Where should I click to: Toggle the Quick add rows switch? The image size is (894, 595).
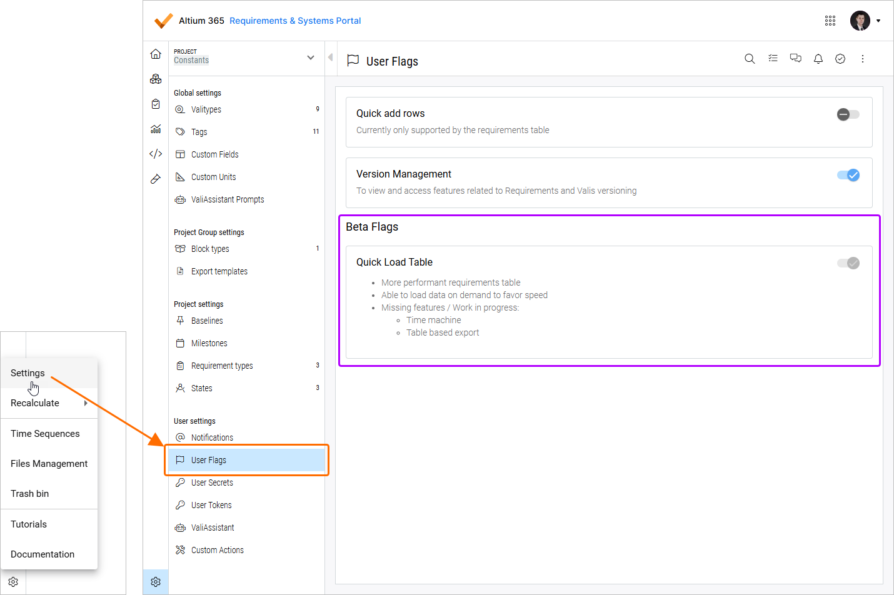pos(848,114)
